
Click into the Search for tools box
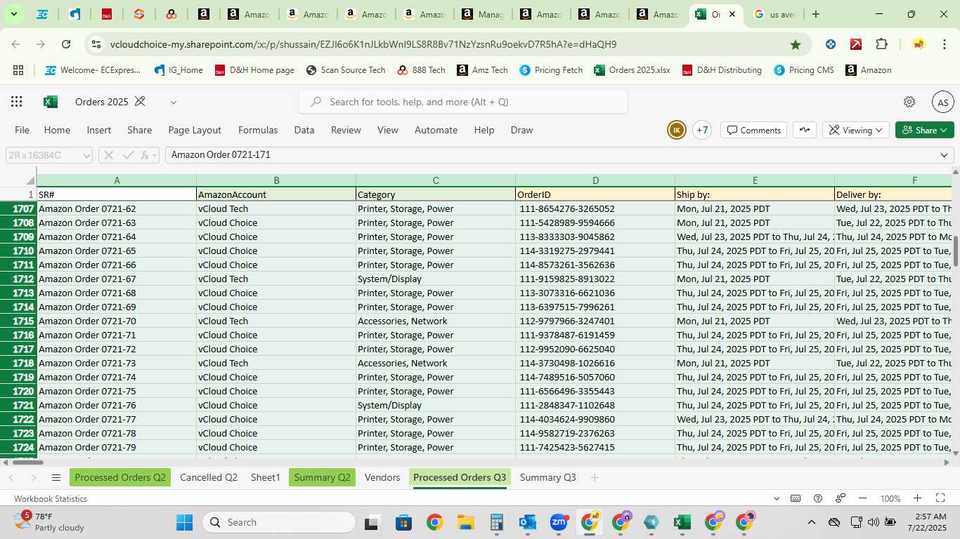pos(463,102)
